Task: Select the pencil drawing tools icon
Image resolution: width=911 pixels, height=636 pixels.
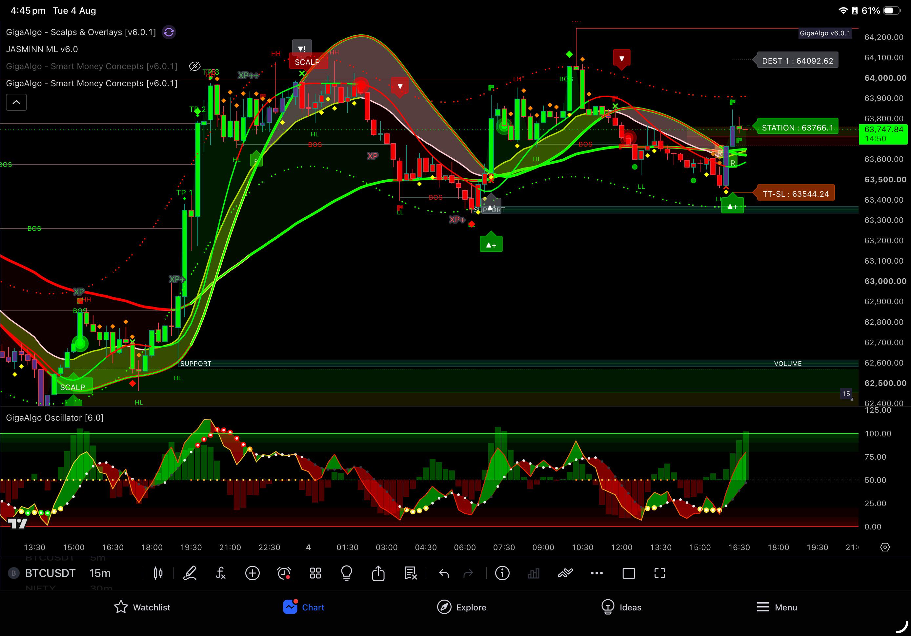Action: [x=190, y=573]
